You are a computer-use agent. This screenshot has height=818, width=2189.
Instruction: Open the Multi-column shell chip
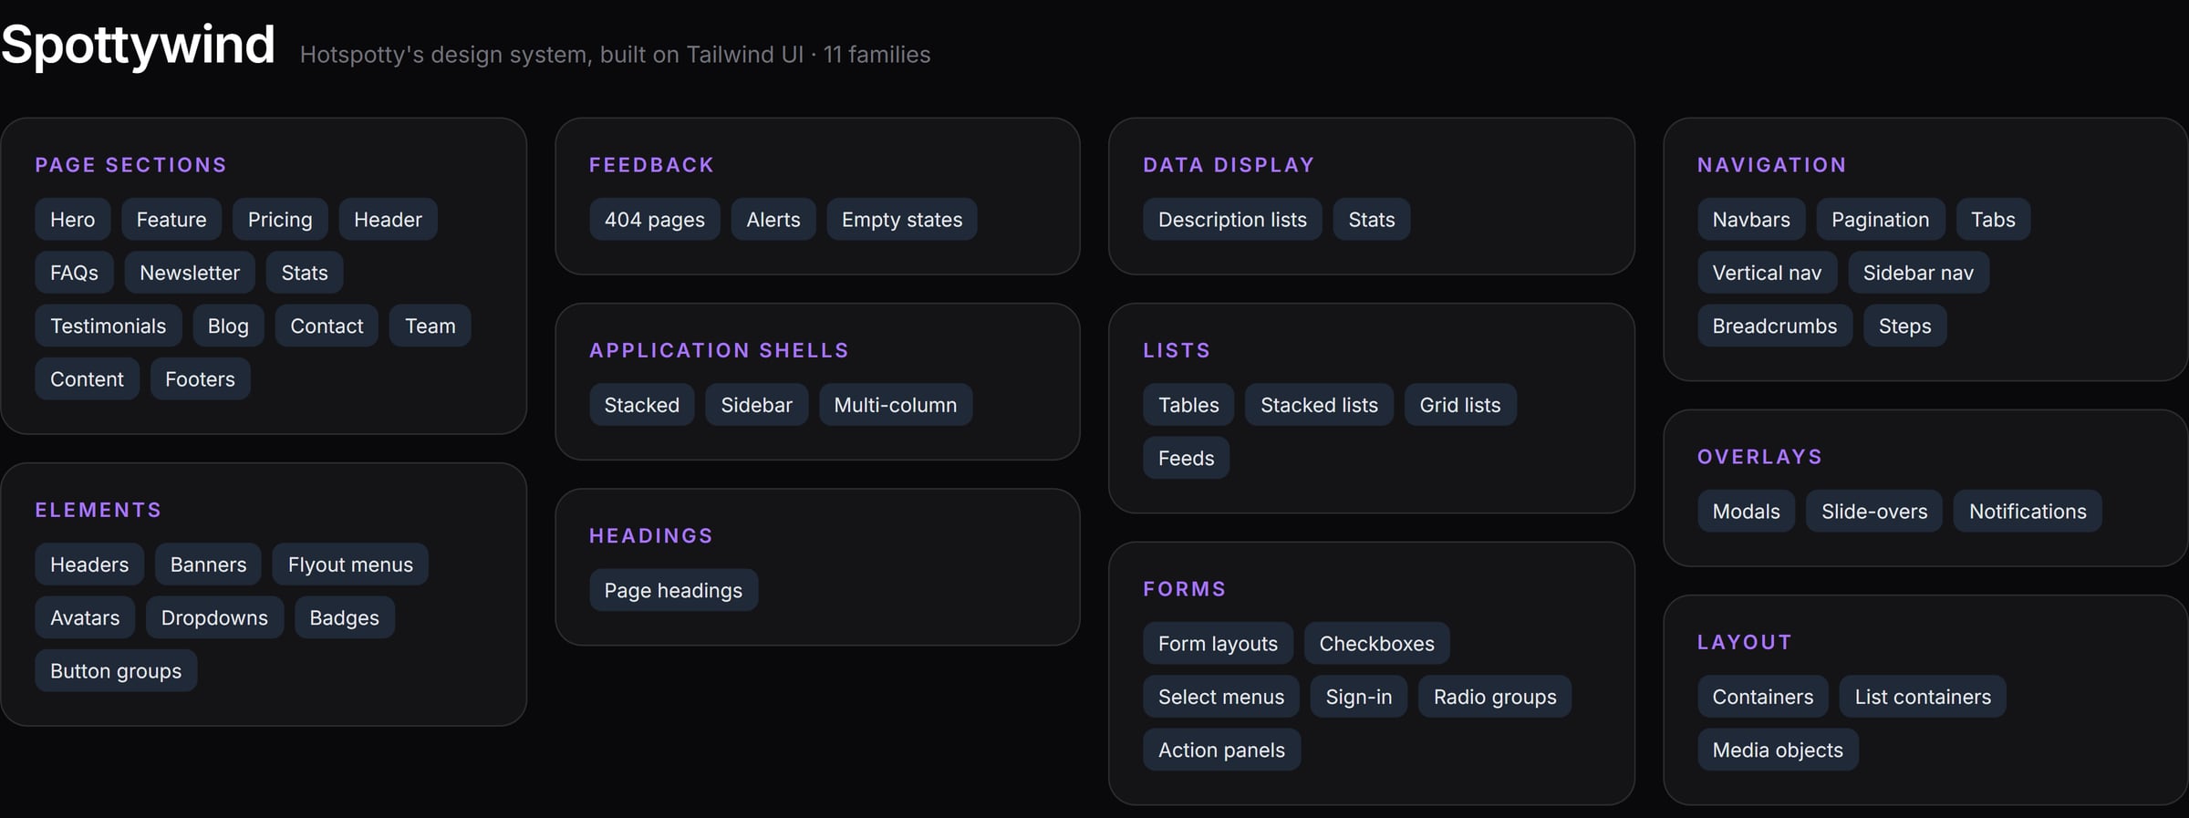click(896, 405)
